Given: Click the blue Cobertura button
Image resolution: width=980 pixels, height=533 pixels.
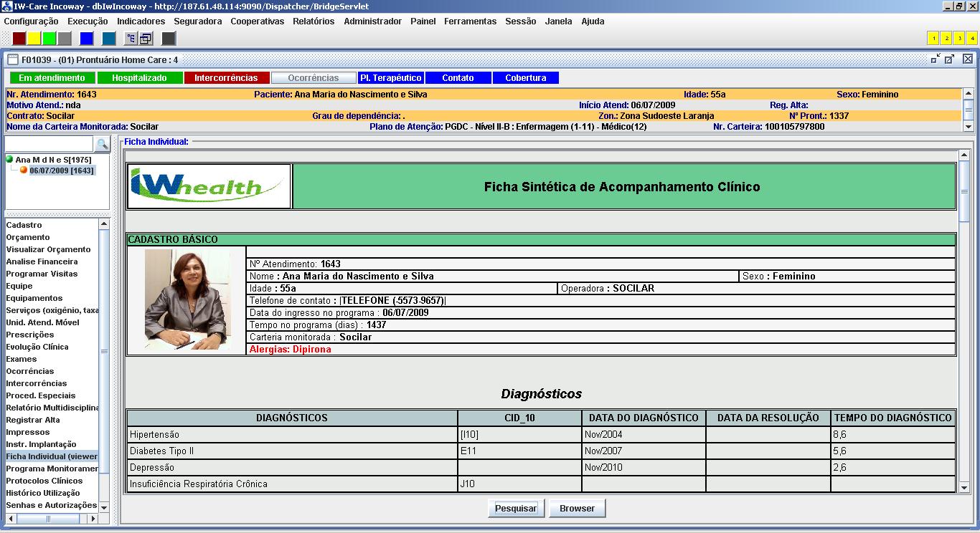Looking at the screenshot, I should click(x=526, y=78).
